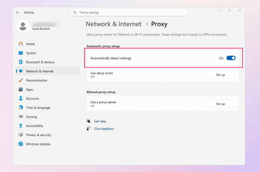The height and width of the screenshot is (172, 260).
Task: Turn off Automatically detect settings toggle
Action: (231, 58)
